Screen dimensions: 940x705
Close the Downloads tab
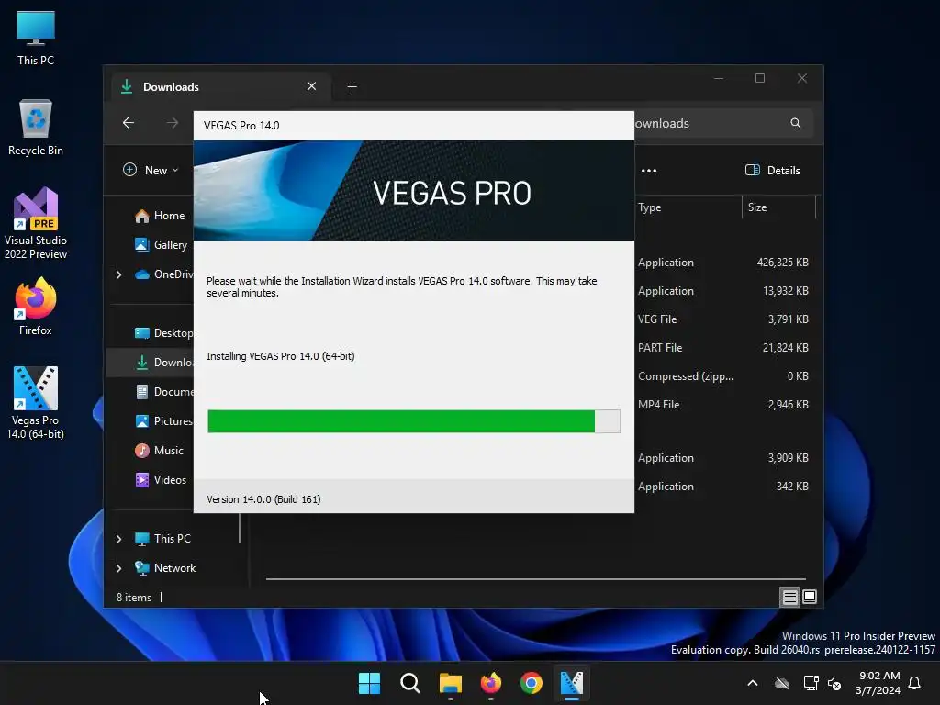(312, 86)
